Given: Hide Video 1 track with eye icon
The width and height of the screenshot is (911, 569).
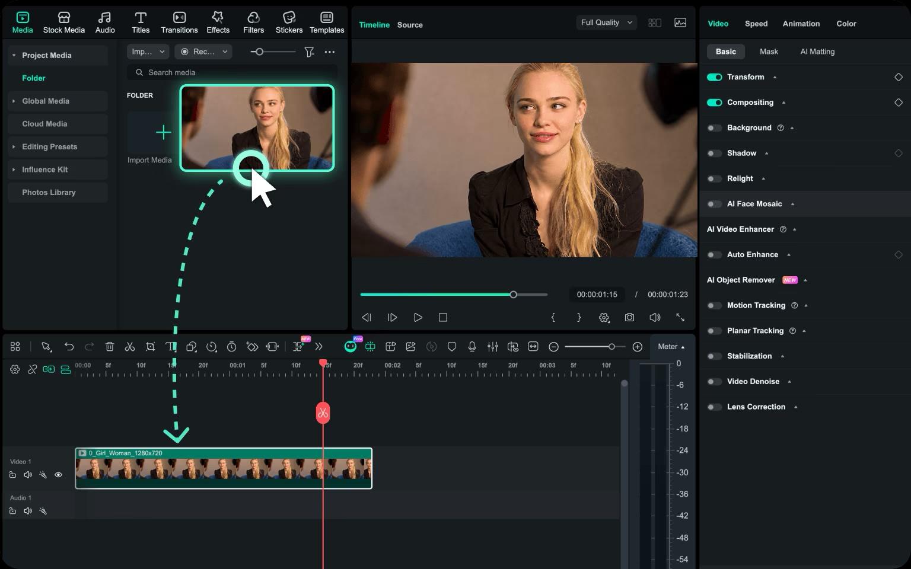Looking at the screenshot, I should point(58,475).
